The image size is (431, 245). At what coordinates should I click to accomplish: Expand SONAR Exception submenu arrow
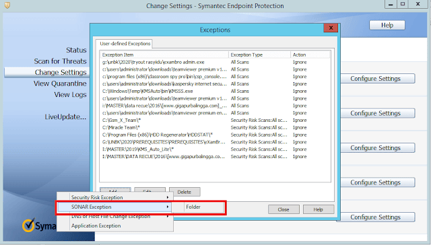point(168,207)
